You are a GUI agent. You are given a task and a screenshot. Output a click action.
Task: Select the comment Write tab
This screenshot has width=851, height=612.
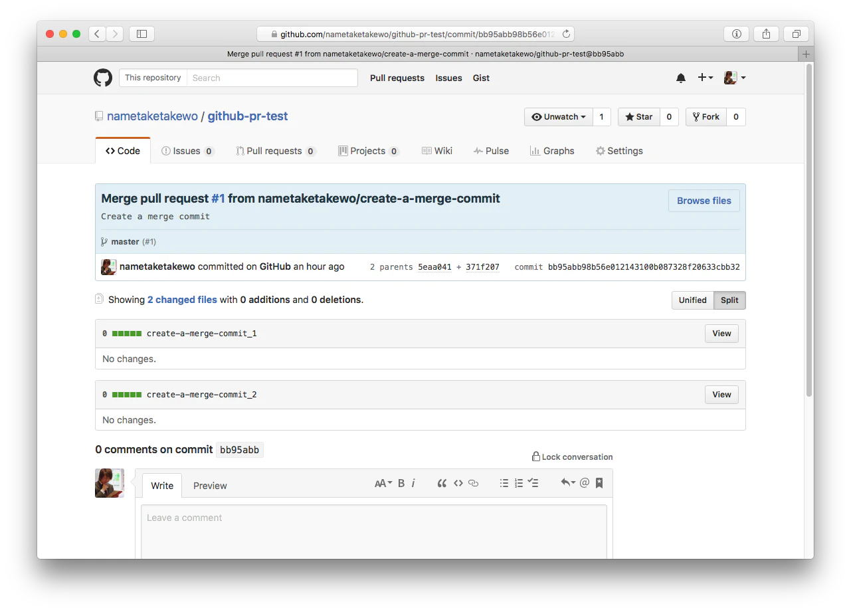coord(162,486)
